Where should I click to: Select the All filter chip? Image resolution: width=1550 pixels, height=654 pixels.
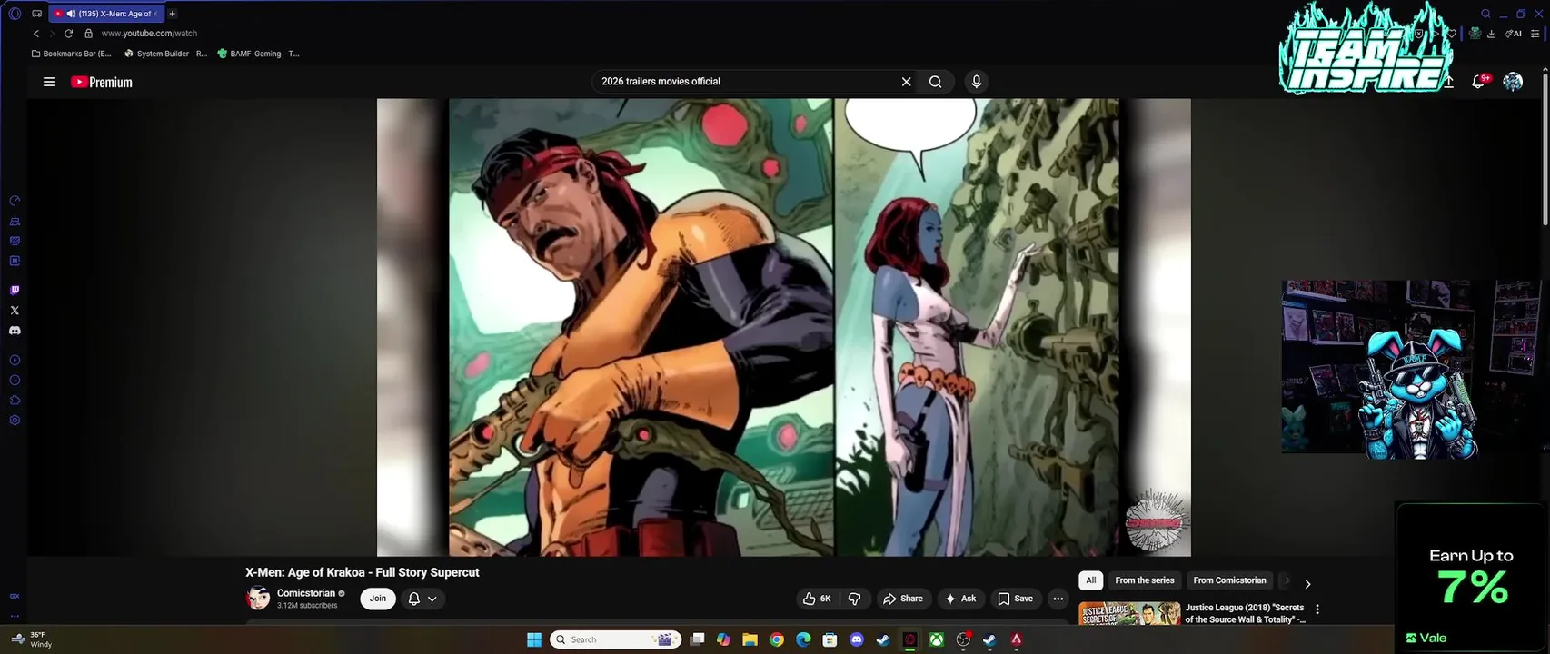point(1090,580)
